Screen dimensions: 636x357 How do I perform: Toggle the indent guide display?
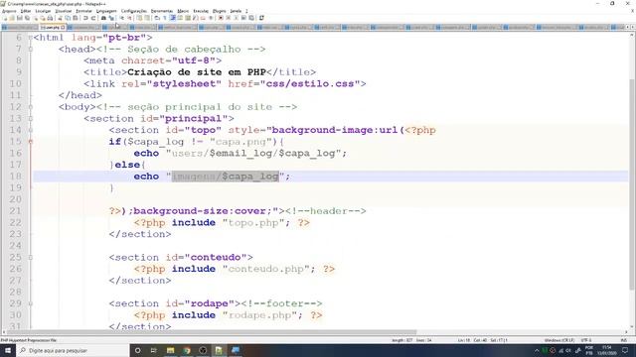173,18
